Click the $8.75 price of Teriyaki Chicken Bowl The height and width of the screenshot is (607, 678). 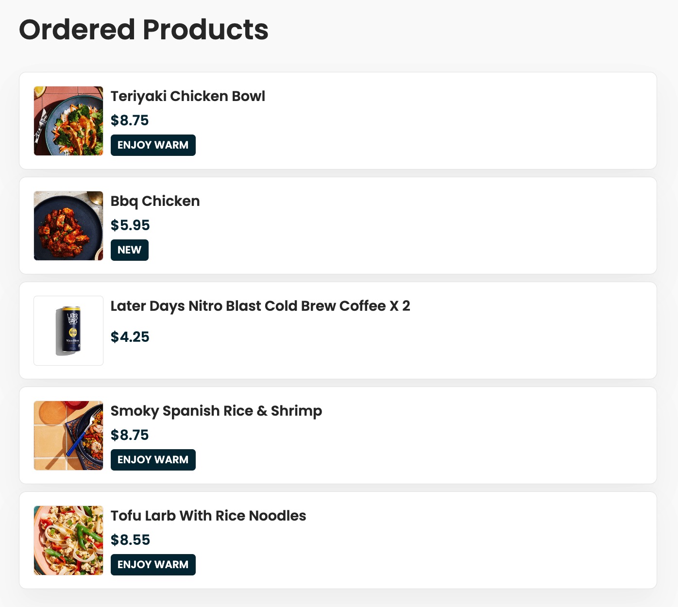tap(130, 120)
